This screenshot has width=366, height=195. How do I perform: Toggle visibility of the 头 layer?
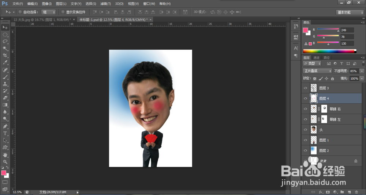[x=306, y=130]
